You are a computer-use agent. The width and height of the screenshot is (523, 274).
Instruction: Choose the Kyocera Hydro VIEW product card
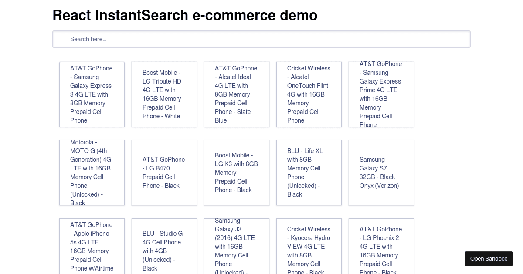coord(309,247)
